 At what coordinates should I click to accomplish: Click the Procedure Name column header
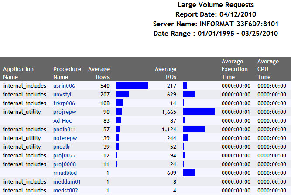pos(67,73)
